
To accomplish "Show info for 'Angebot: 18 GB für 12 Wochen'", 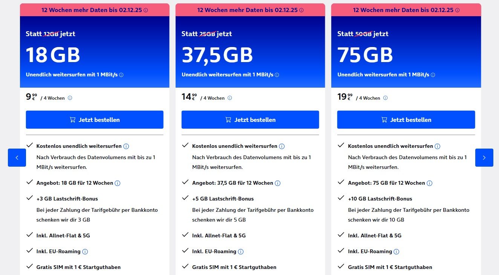I will (118, 183).
